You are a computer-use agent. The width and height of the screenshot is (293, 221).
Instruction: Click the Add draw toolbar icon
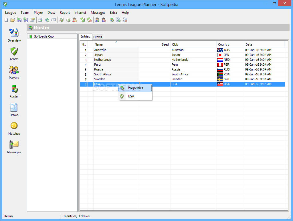[118, 20]
